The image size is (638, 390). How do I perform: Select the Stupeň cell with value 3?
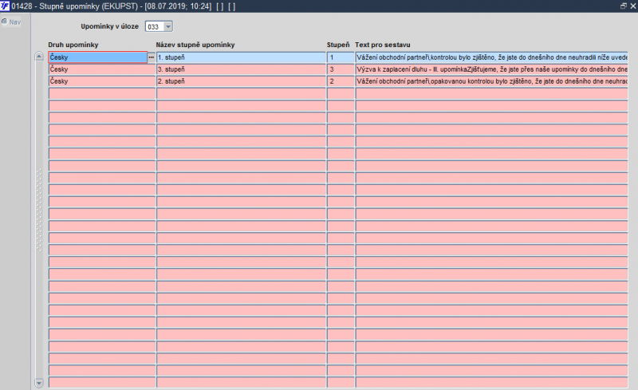pyautogui.click(x=341, y=69)
